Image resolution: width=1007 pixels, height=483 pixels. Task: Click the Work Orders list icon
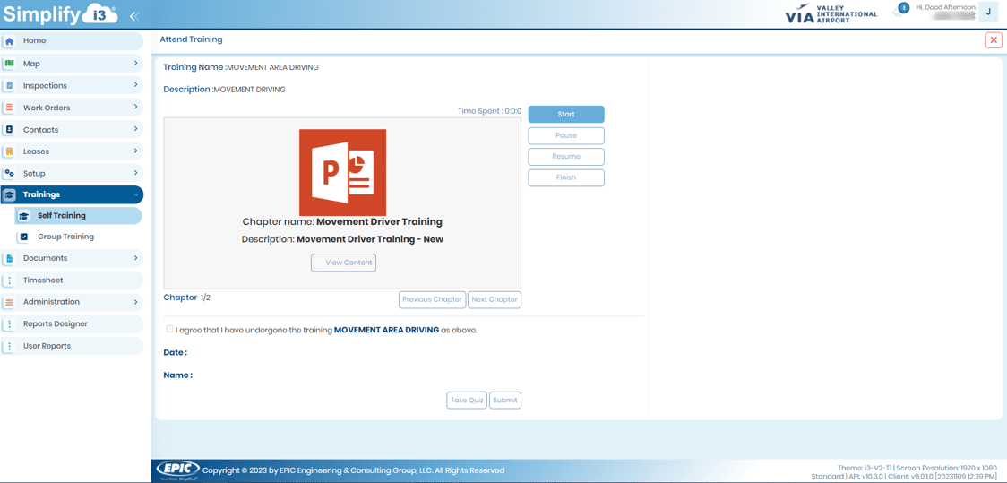pos(10,108)
